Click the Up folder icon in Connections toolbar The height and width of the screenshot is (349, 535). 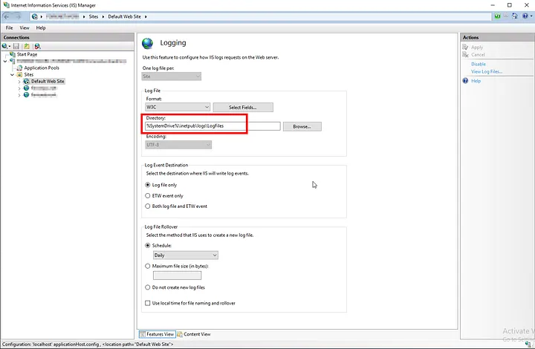click(x=26, y=46)
